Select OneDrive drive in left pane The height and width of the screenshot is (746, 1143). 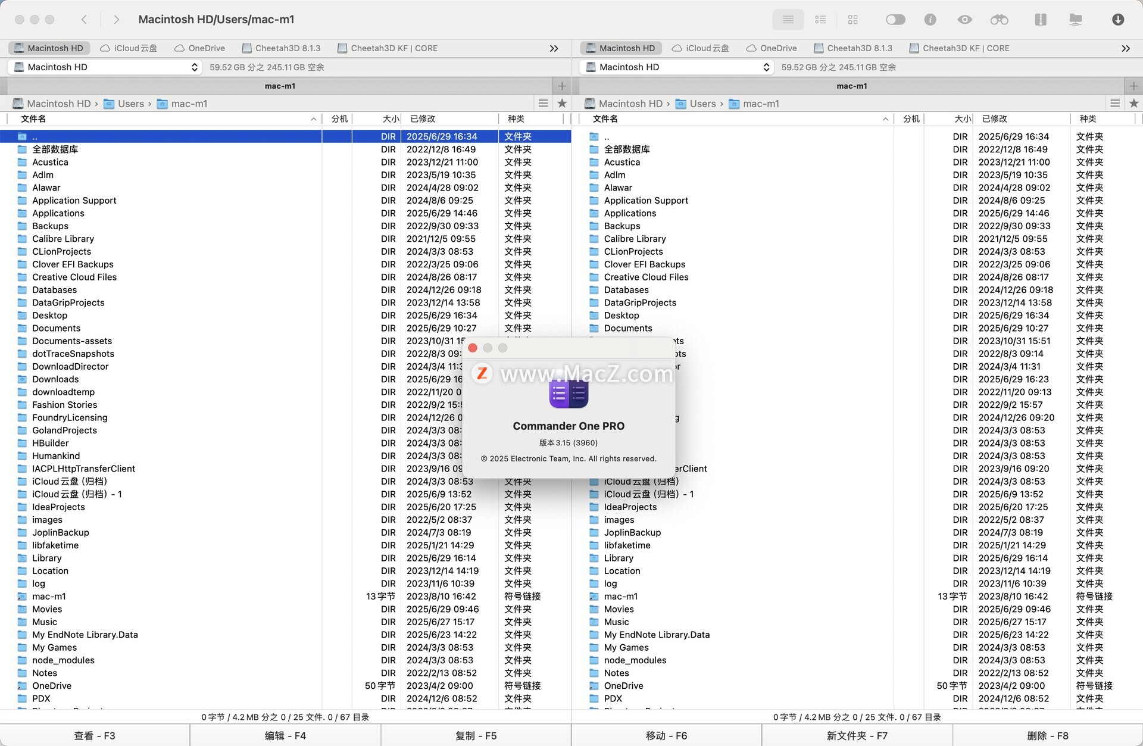pos(199,48)
